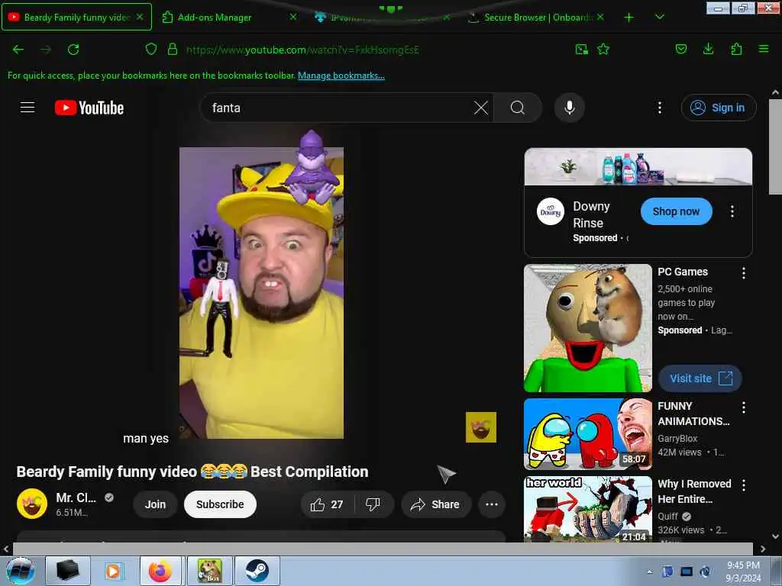Click the browser address bar URL
Image resolution: width=782 pixels, height=586 pixels.
click(x=302, y=50)
